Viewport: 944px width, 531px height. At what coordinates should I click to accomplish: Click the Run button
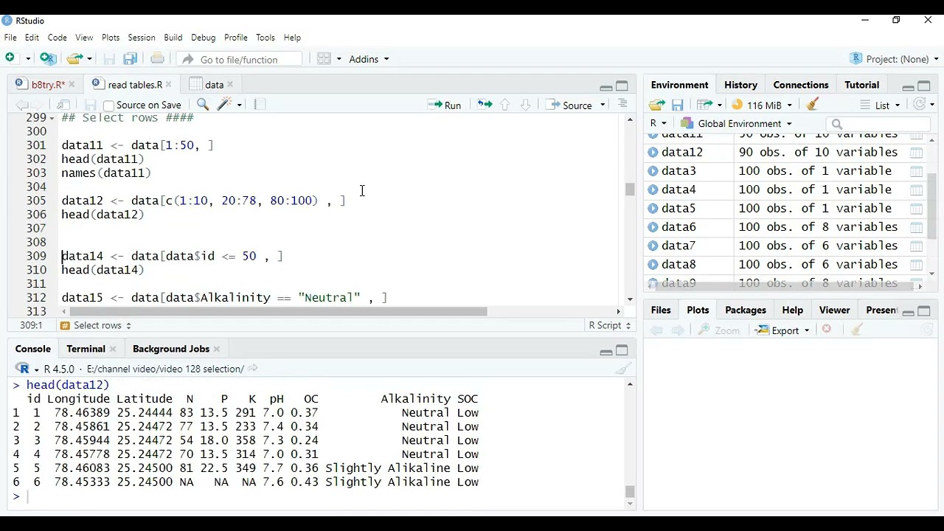(x=445, y=105)
